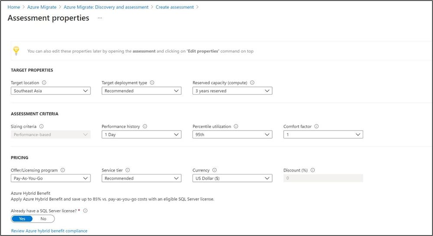433x236 pixels.
Task: Open Review Azure hybrid benefit compliance link
Action: coord(49,231)
